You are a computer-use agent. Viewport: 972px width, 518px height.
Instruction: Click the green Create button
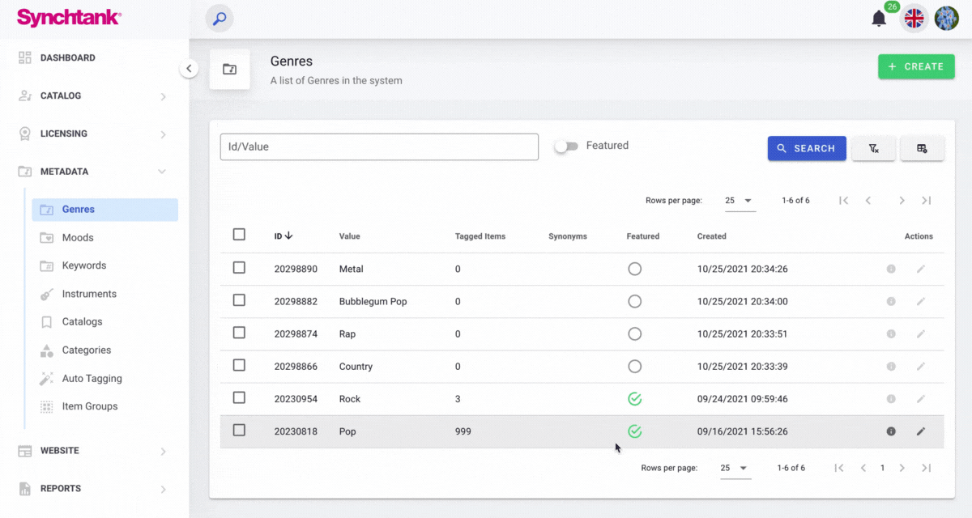(916, 66)
